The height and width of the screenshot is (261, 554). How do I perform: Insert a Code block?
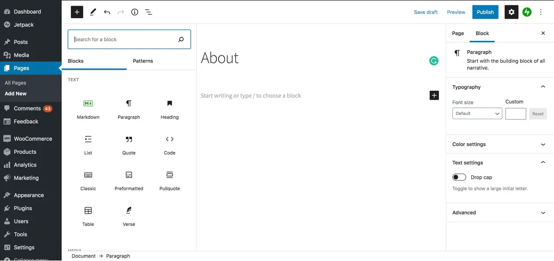pyautogui.click(x=169, y=145)
